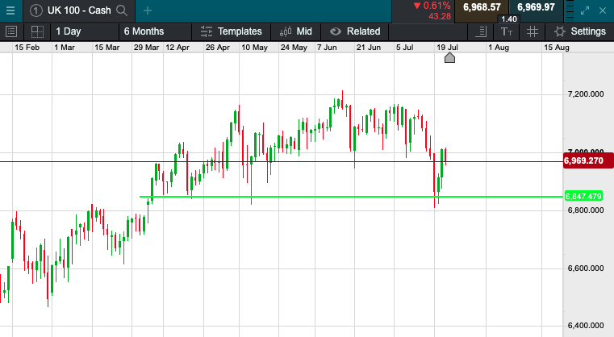Image resolution: width=614 pixels, height=337 pixels.
Task: Click the 29 Mar date axis label
Action: pos(146,48)
